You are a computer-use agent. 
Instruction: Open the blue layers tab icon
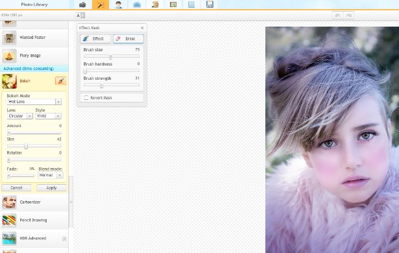coord(137,5)
